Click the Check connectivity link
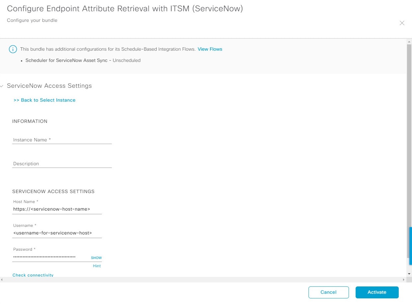412x304 pixels. tap(33, 275)
